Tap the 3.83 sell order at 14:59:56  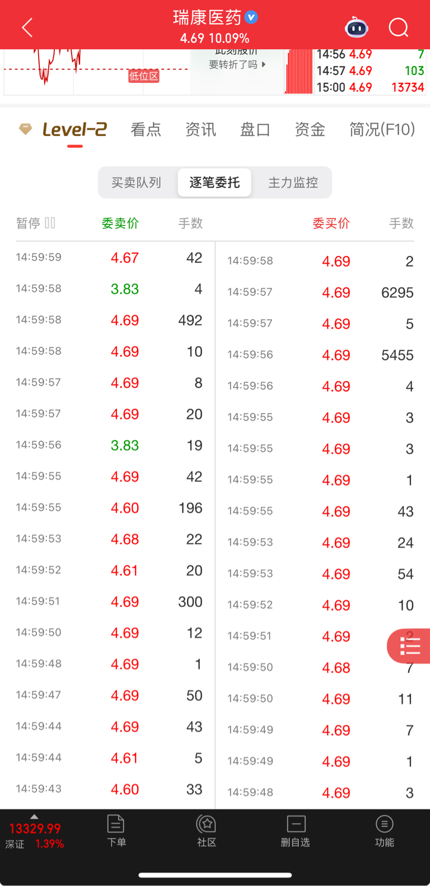(x=124, y=445)
